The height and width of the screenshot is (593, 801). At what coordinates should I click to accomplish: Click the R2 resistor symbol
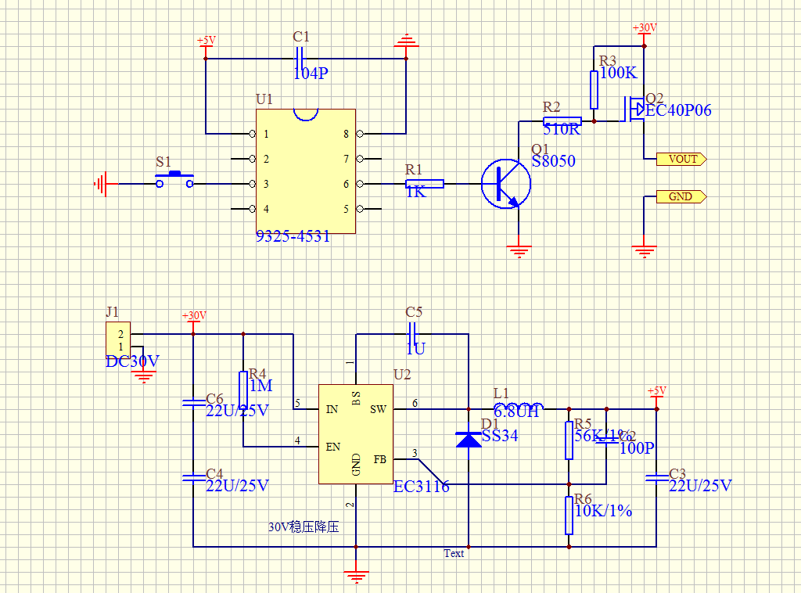[562, 121]
